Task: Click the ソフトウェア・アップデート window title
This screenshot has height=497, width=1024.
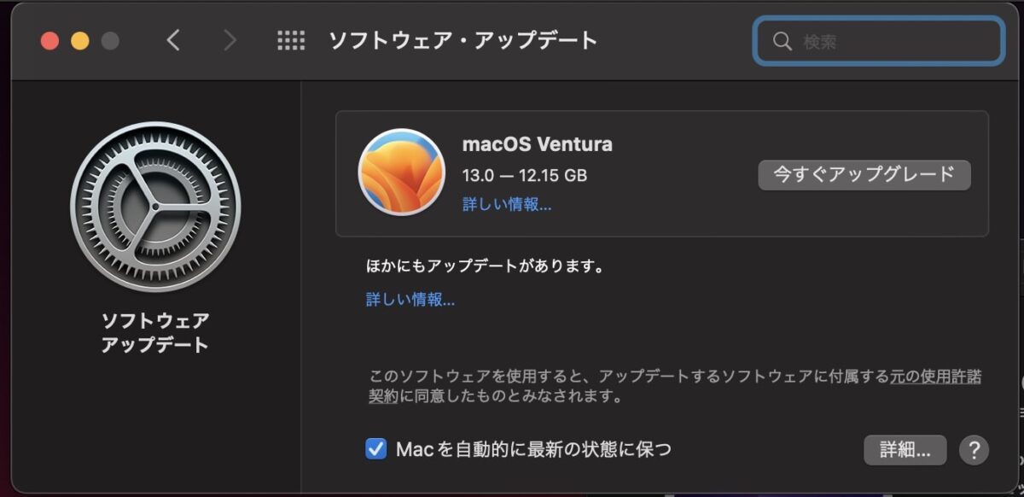Action: 463,40
